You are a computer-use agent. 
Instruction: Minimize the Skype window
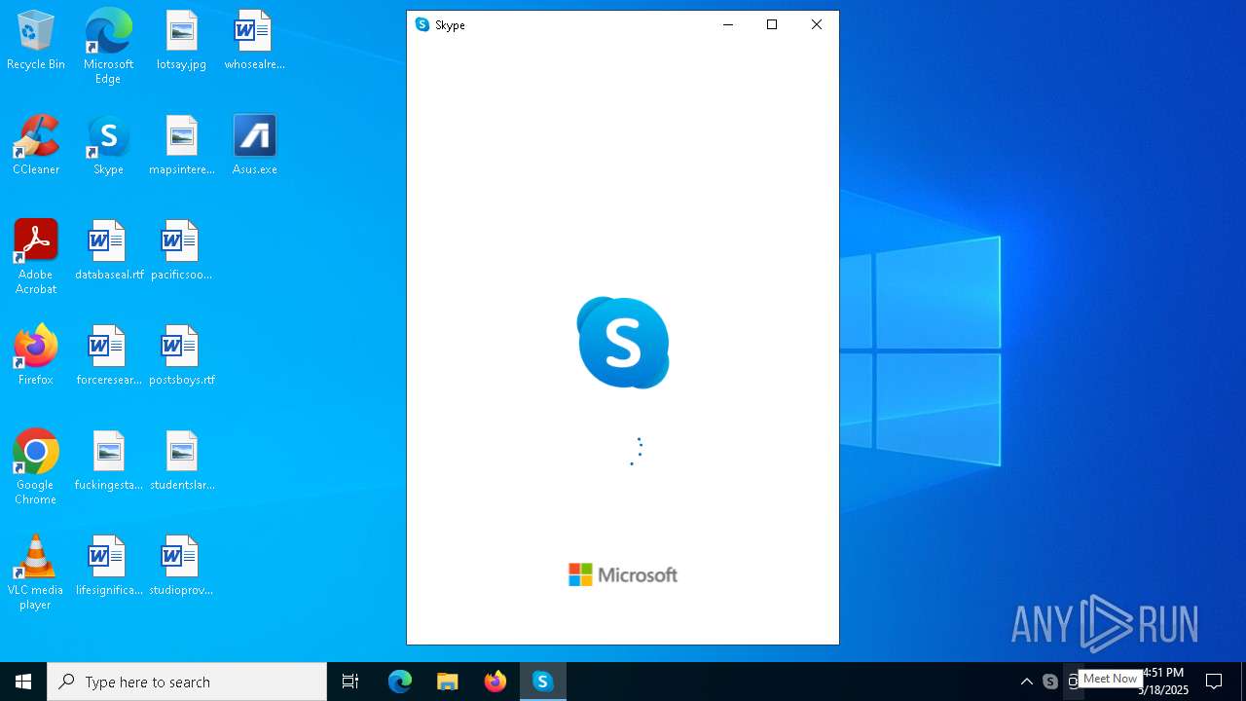point(727,25)
